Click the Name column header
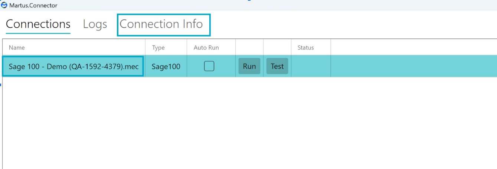This screenshot has height=169, width=497. (74, 47)
